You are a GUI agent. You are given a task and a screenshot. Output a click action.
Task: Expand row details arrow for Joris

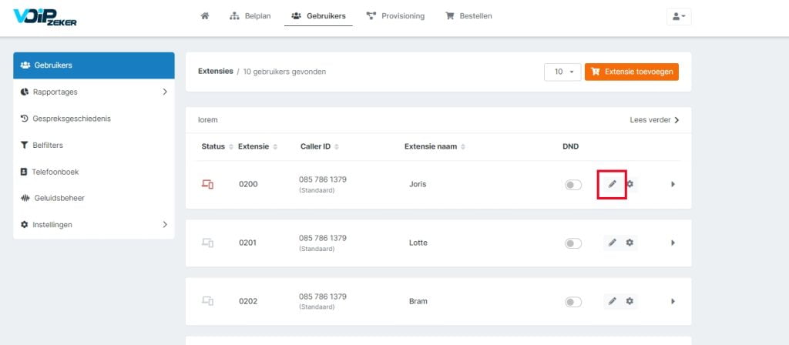pyautogui.click(x=673, y=184)
